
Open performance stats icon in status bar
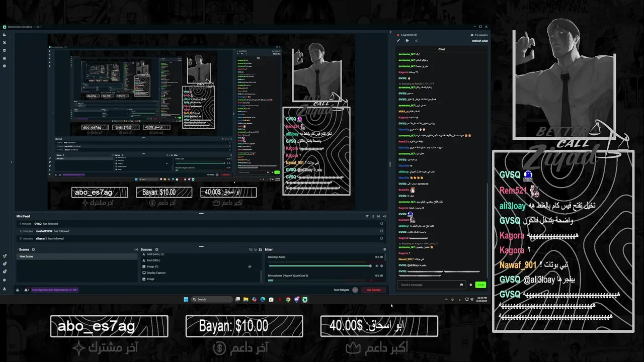[x=18, y=290]
